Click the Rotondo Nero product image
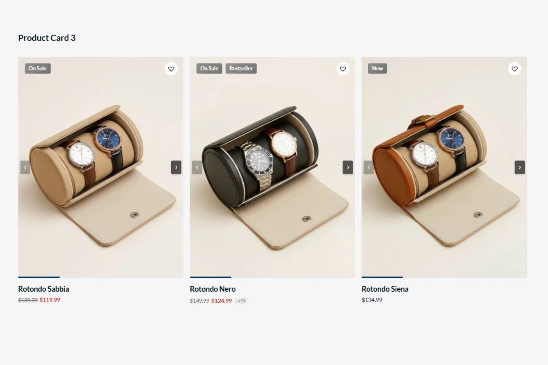 [272, 167]
